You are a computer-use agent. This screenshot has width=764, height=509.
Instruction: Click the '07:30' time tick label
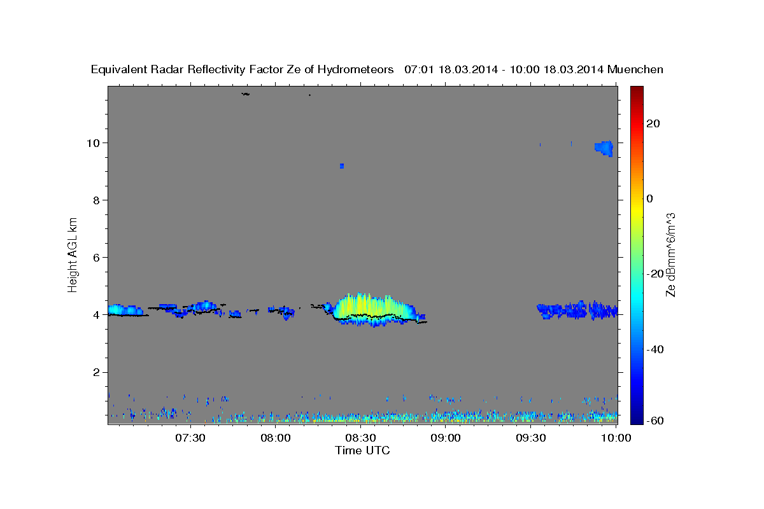click(x=190, y=438)
